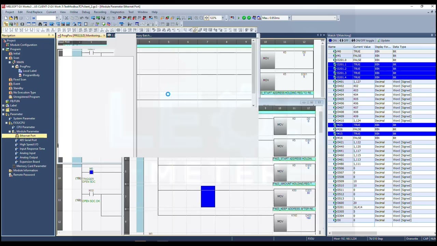Image resolution: width=437 pixels, height=246 pixels.
Task: Click the Open project folder icon
Action: [11, 18]
